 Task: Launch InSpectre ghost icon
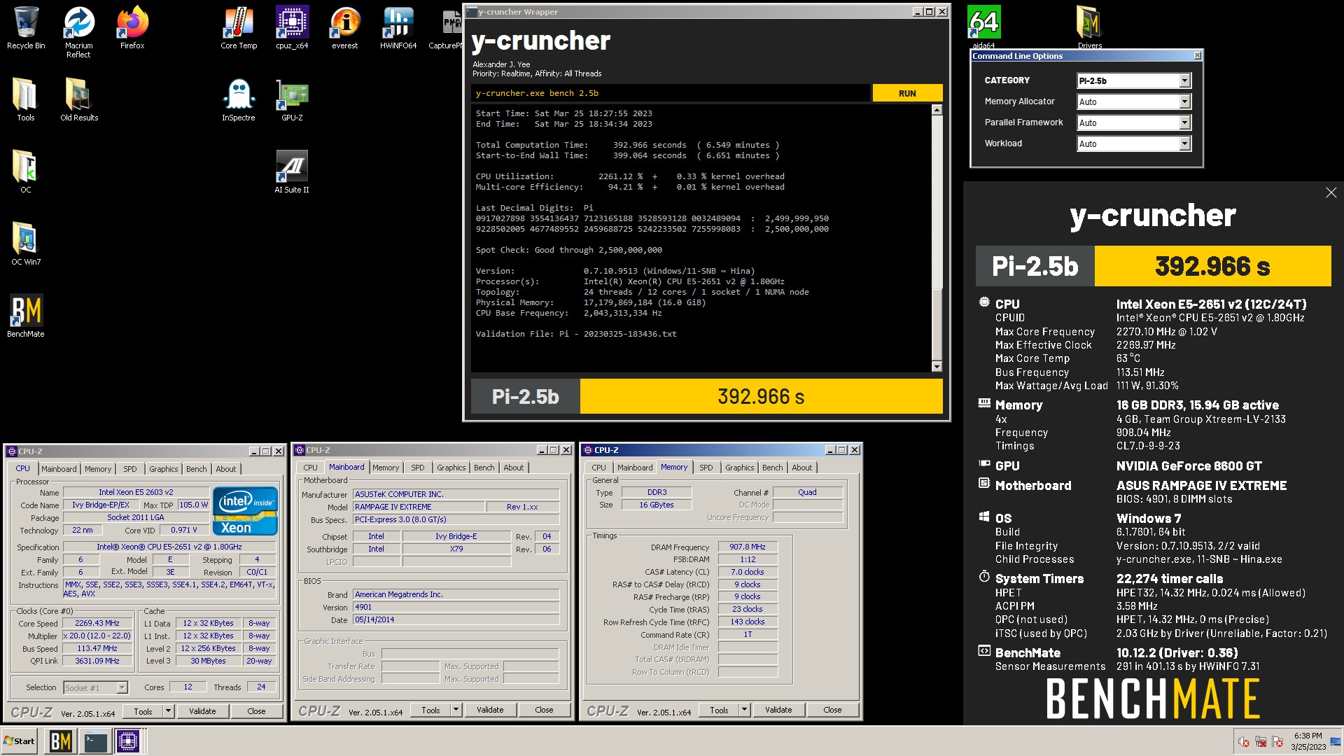point(239,99)
